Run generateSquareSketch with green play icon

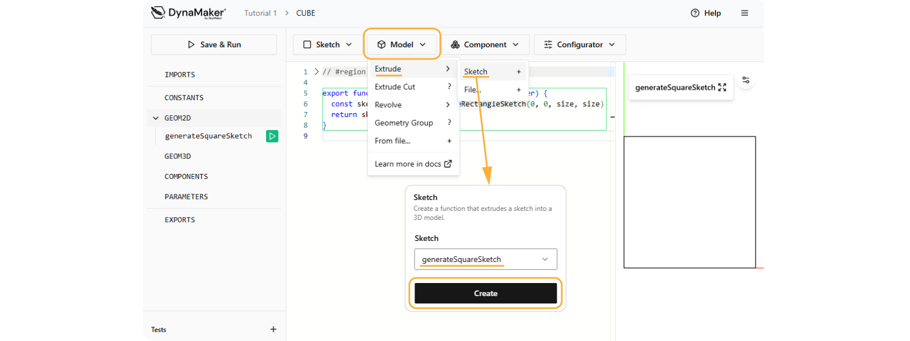click(272, 136)
